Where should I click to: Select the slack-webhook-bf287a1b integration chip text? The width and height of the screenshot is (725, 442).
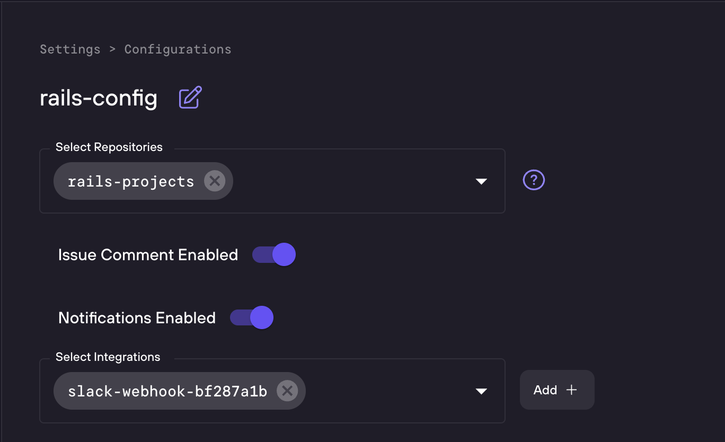(x=167, y=391)
